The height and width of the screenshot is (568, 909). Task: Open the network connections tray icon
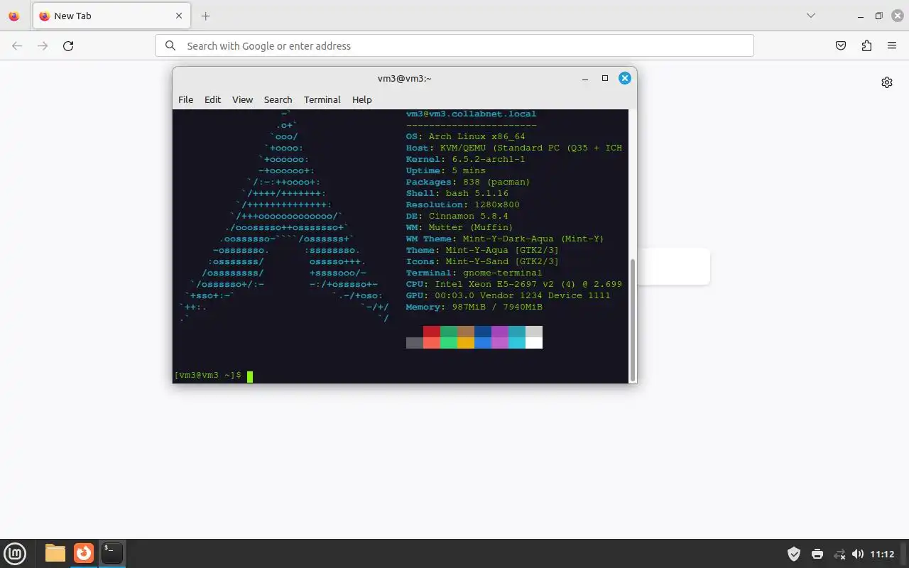coord(839,554)
